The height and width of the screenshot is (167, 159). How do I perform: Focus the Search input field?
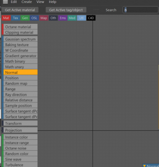pos(141,10)
